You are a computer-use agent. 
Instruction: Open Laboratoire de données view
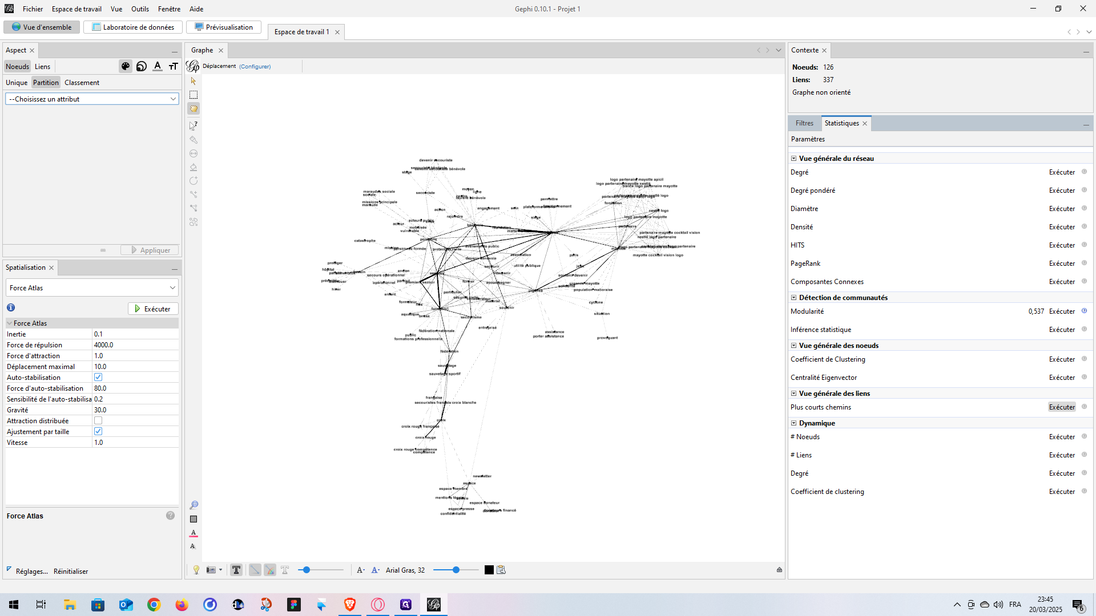pos(133,27)
